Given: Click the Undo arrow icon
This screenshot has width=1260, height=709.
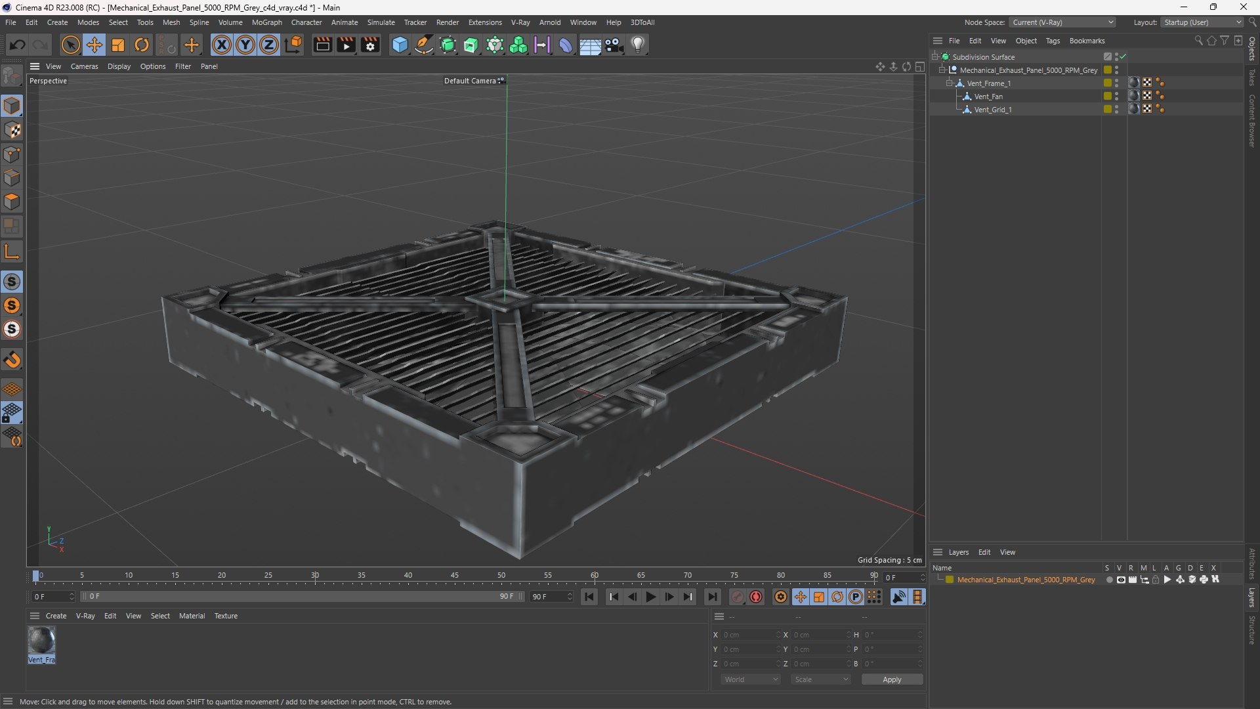Looking at the screenshot, I should pyautogui.click(x=18, y=45).
